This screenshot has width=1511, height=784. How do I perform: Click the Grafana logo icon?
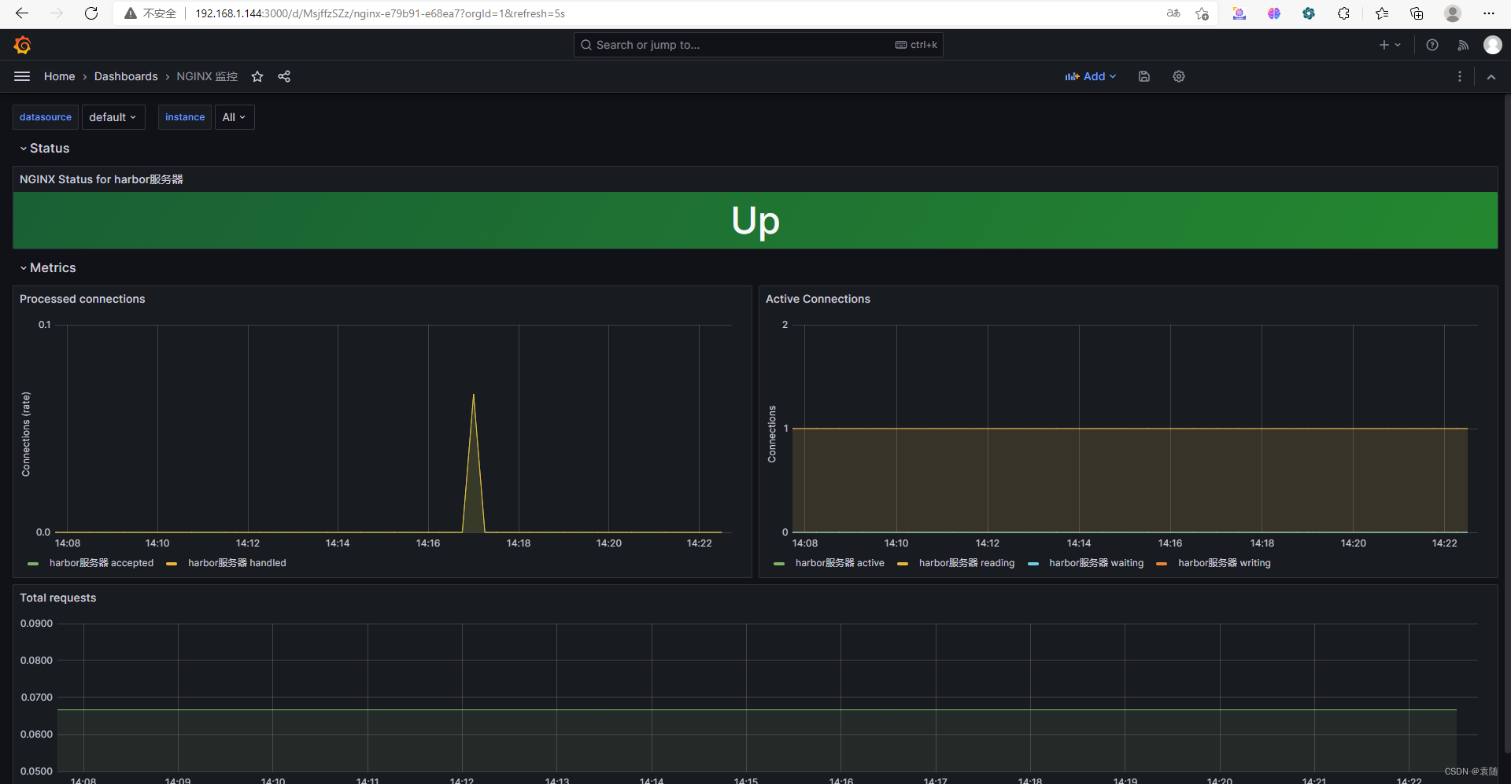pyautogui.click(x=22, y=45)
